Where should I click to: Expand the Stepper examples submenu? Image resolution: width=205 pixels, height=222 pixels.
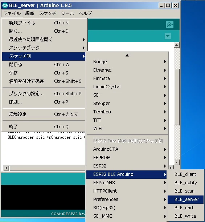(127, 104)
